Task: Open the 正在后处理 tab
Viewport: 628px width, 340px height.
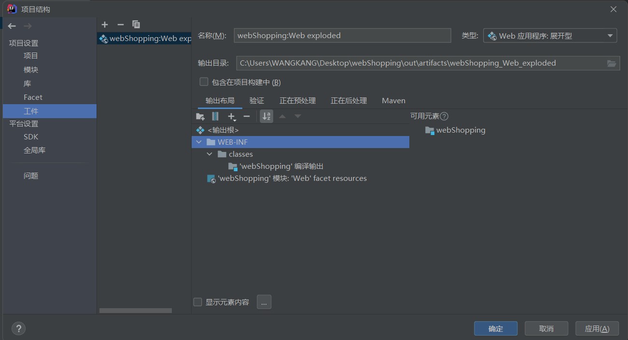Action: click(349, 100)
